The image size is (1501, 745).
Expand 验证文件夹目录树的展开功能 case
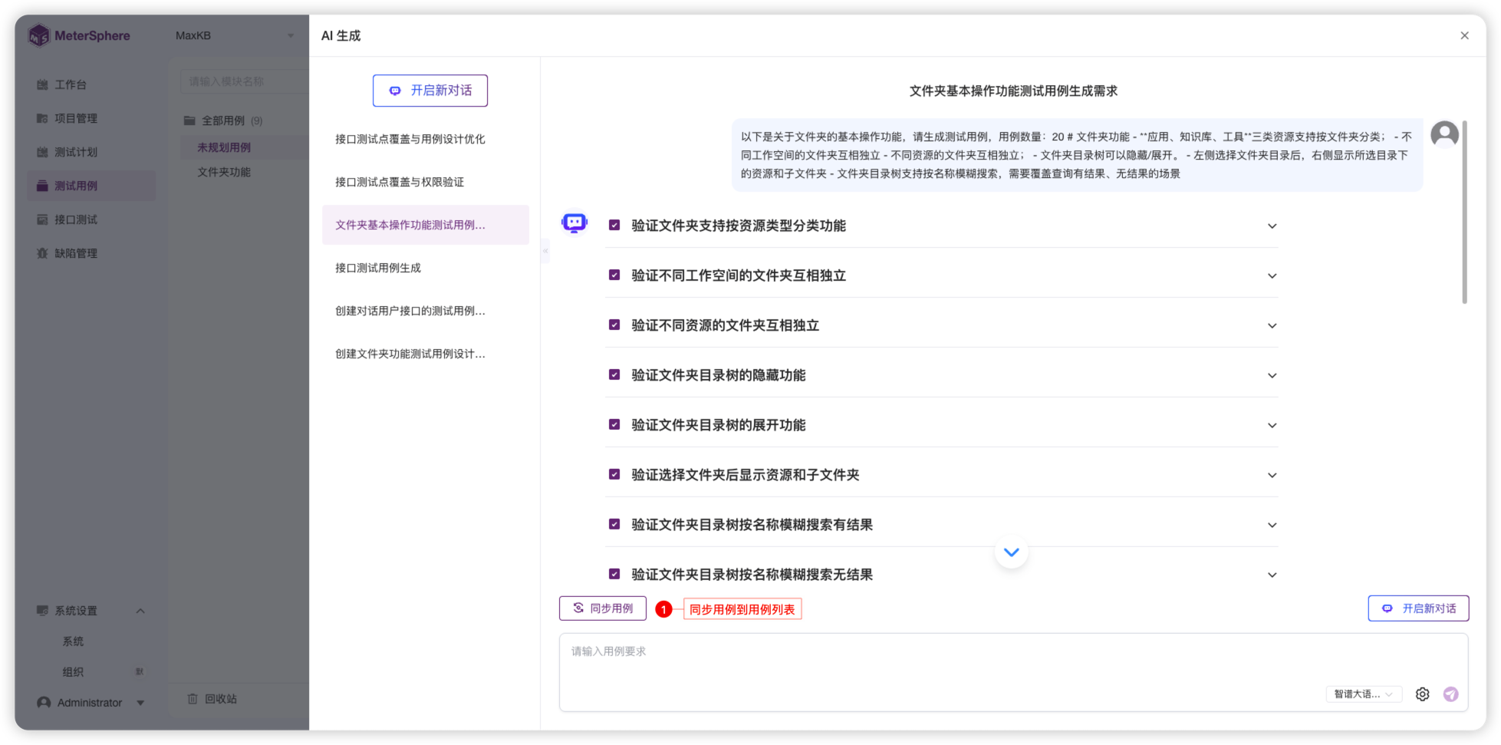coord(1272,426)
